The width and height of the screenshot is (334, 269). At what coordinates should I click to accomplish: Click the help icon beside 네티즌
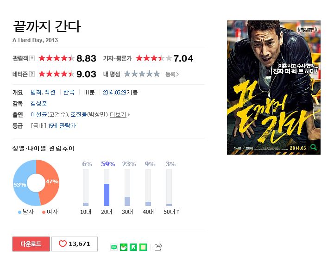click(32, 74)
